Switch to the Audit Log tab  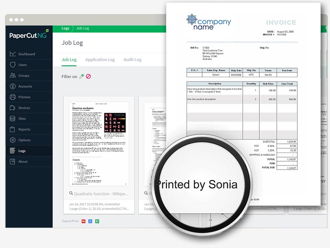[132, 60]
